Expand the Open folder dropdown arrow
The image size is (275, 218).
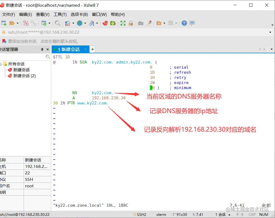17,23
